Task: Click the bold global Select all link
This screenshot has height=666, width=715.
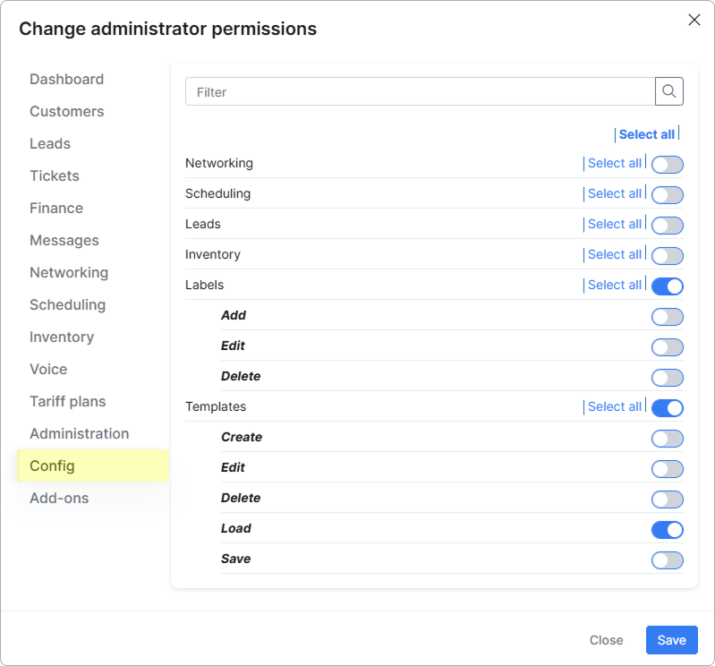Action: tap(647, 134)
